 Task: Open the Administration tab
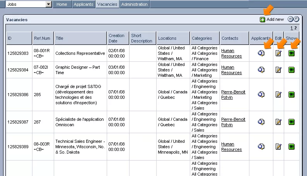point(134,4)
